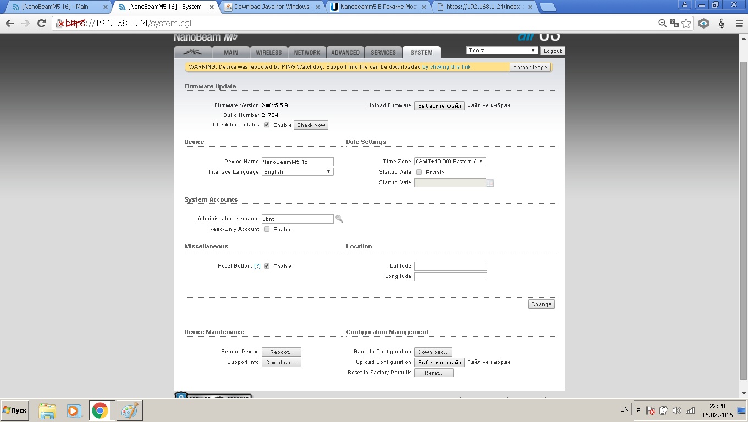
Task: Click the Longitude input field
Action: tap(450, 276)
